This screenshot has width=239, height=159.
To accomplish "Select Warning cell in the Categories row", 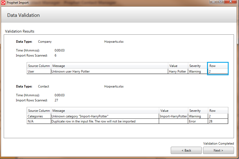I will pos(198,116).
